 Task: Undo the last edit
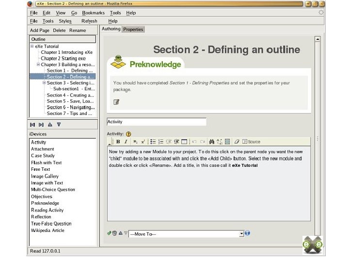[x=194, y=142]
